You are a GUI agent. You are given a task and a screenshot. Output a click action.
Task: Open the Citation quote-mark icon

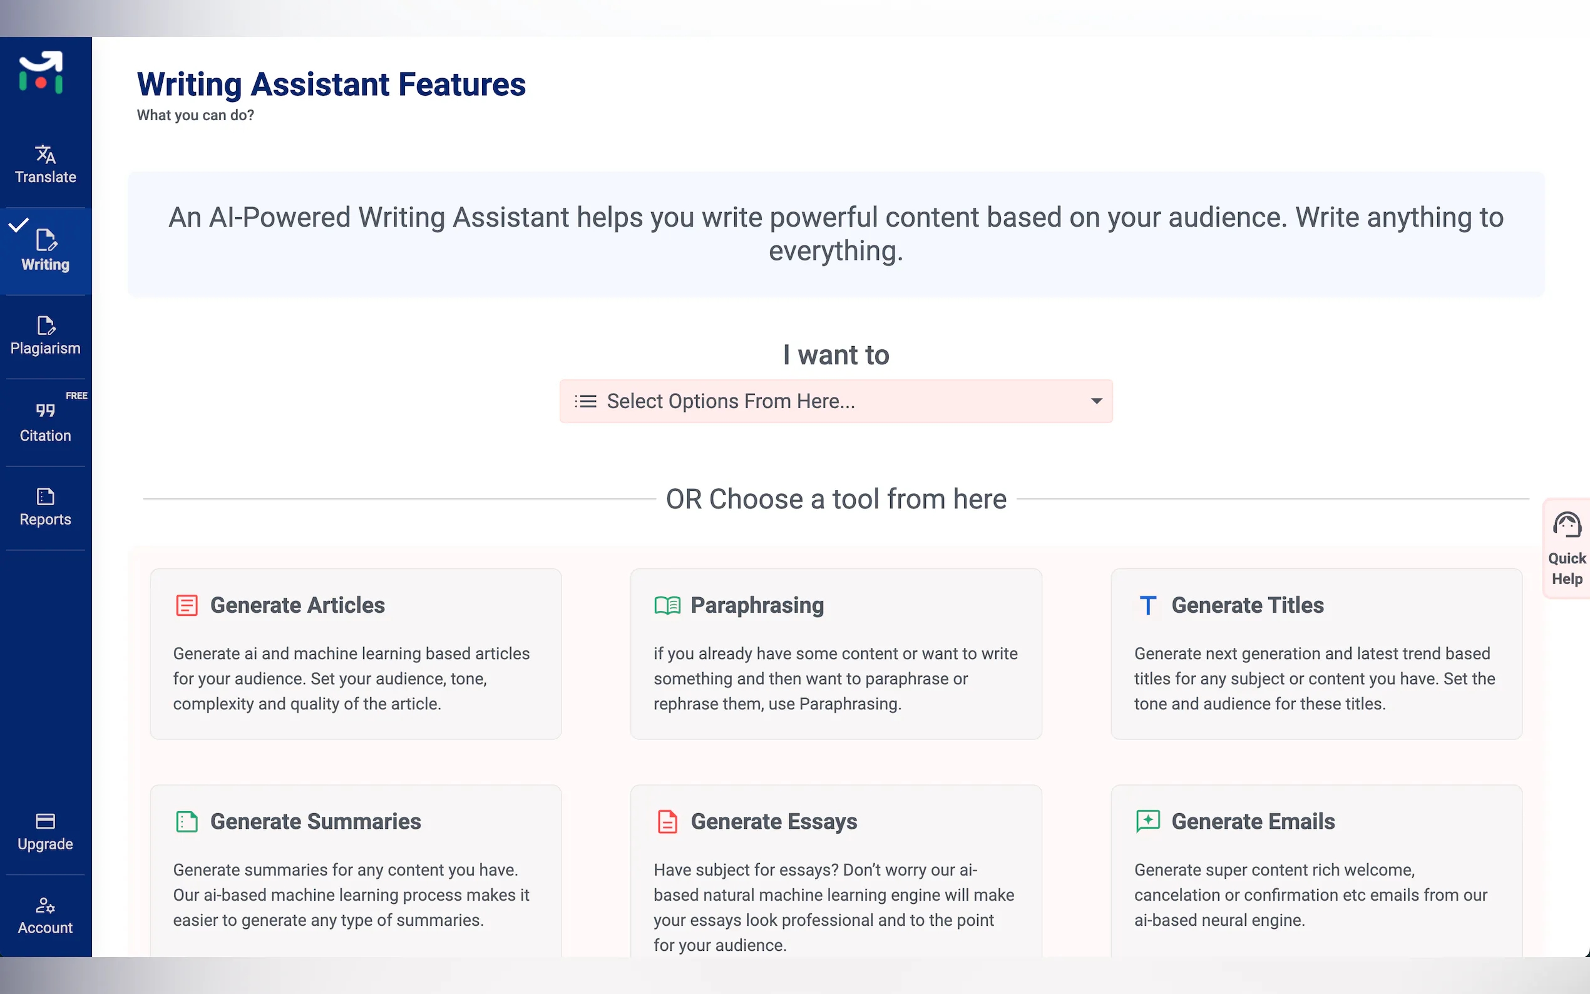point(45,411)
